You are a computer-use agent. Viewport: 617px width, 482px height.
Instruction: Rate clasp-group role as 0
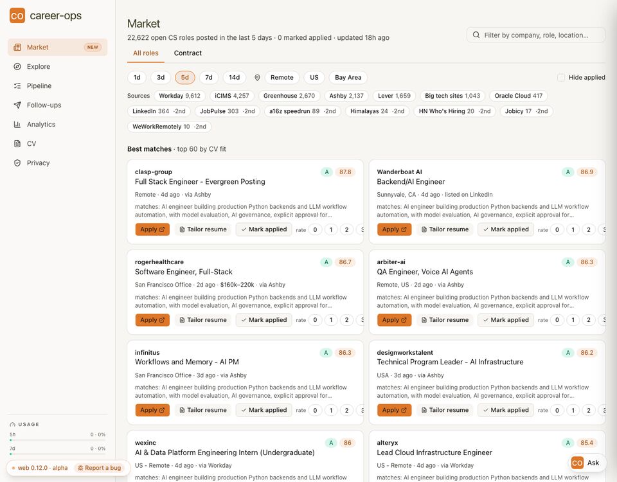315,230
